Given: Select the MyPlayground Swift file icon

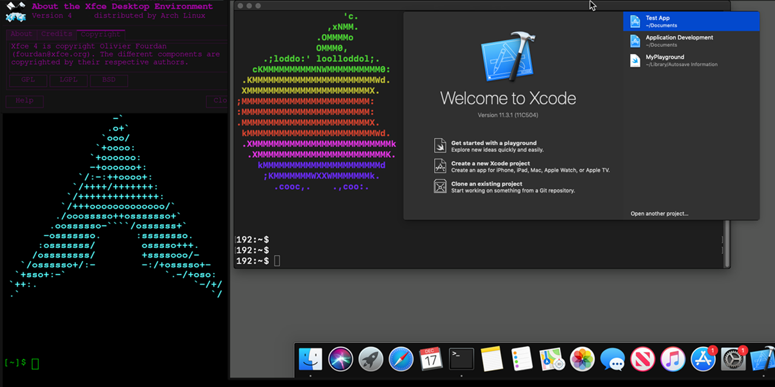Looking at the screenshot, I should (635, 60).
